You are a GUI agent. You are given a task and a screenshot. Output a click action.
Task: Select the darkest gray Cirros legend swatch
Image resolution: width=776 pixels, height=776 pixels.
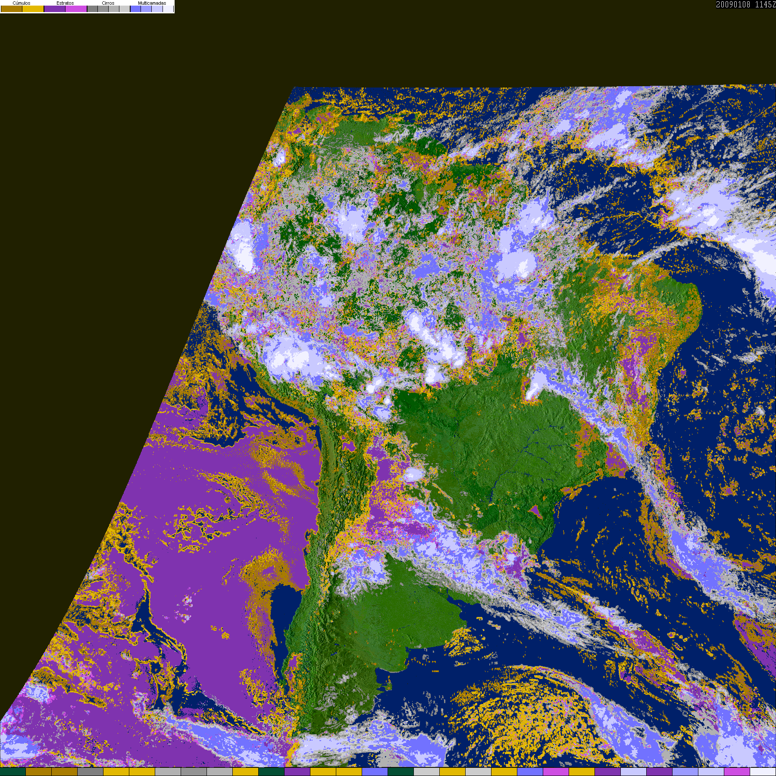[x=92, y=9]
